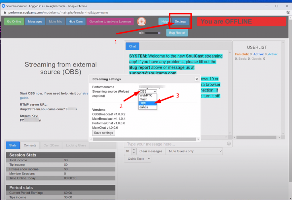The width and height of the screenshot is (292, 200).
Task: Open the Mute Guests only dropdown
Action: click(x=194, y=151)
